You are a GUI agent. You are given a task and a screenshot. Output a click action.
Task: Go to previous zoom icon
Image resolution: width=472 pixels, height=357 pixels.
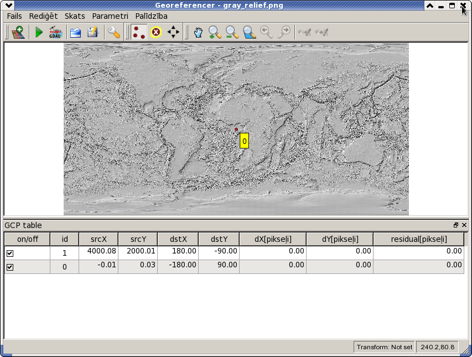coord(266,32)
